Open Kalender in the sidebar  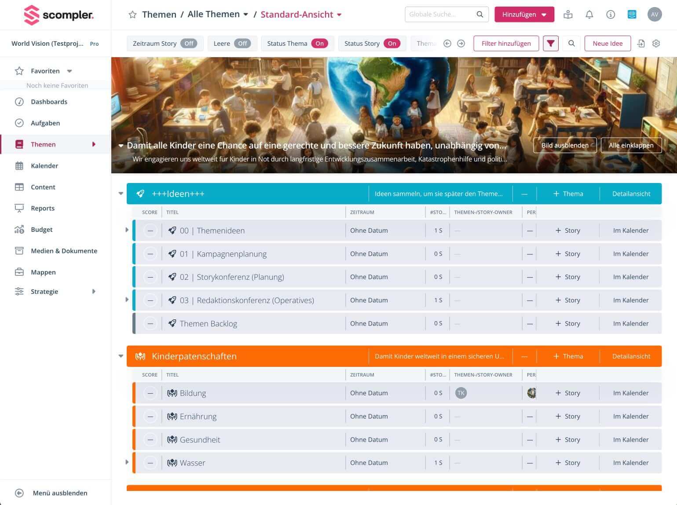[x=44, y=166]
